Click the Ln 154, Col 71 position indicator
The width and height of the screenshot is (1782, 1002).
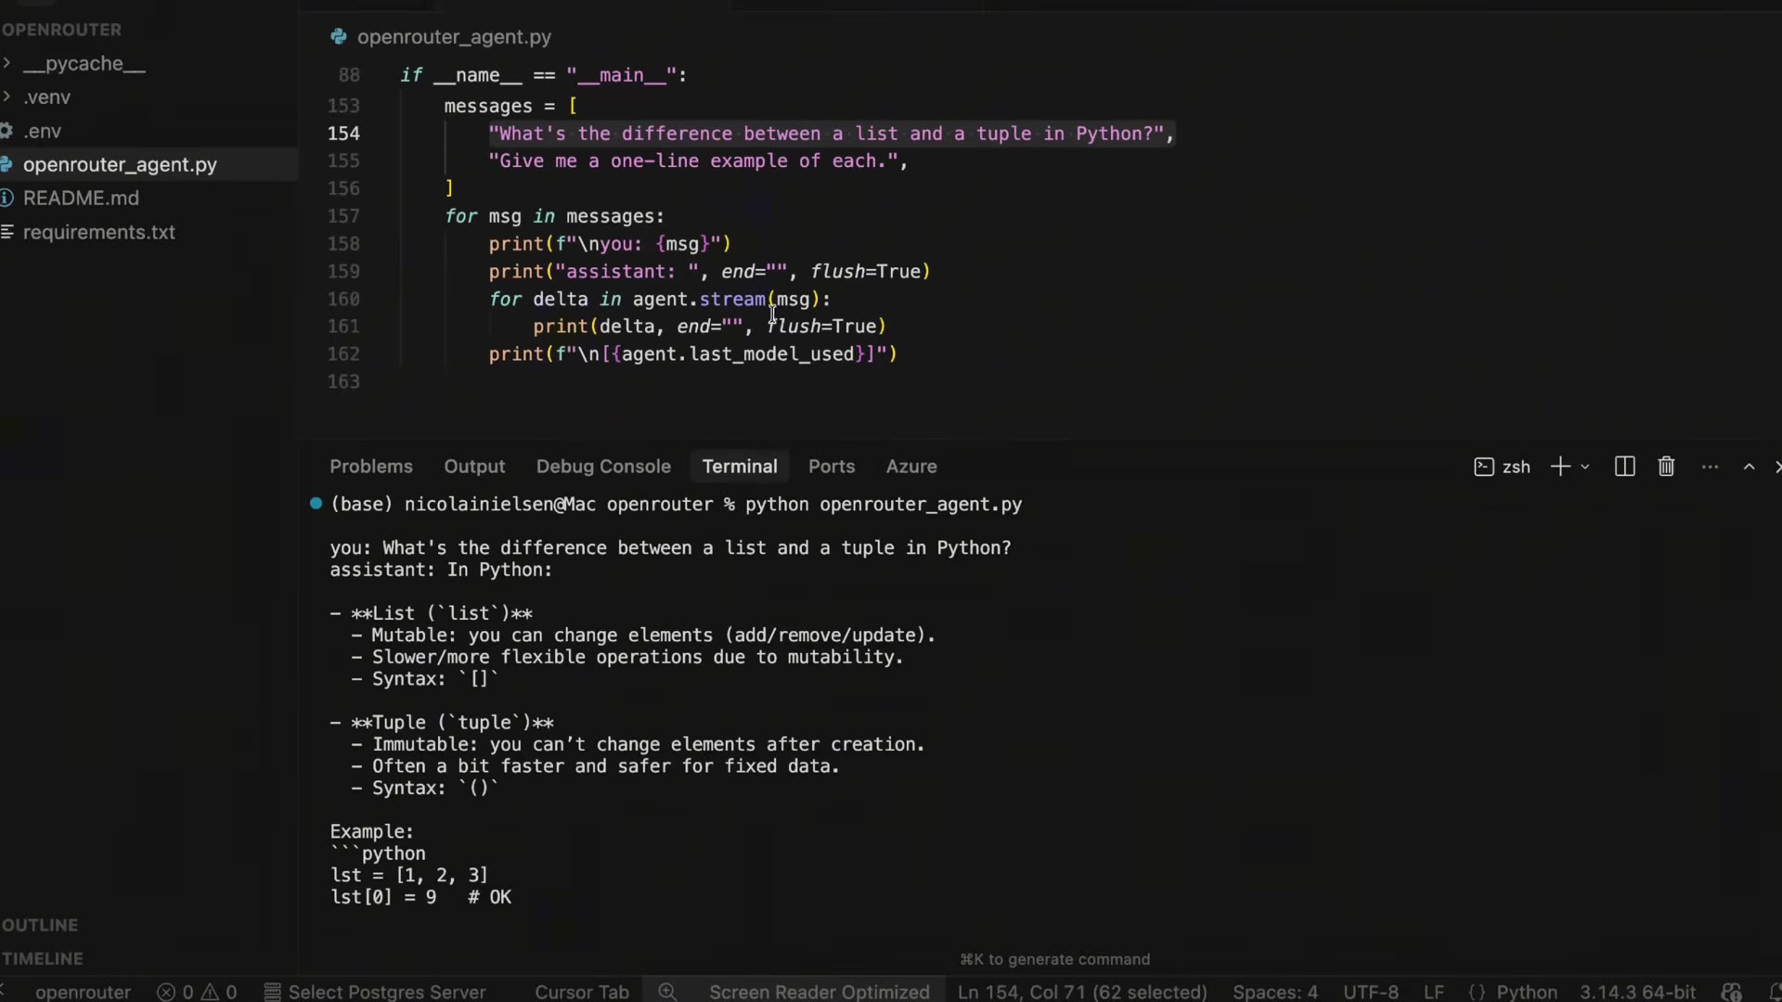[x=1082, y=992]
